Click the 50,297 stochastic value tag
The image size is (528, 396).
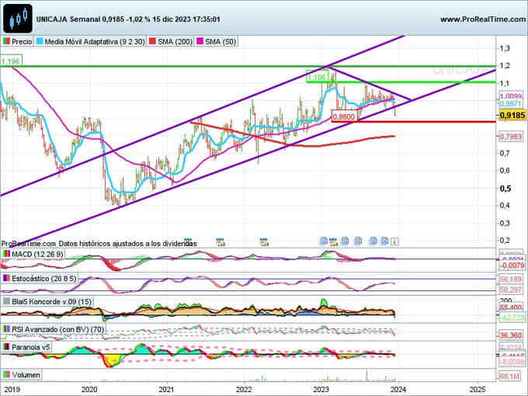pyautogui.click(x=511, y=290)
